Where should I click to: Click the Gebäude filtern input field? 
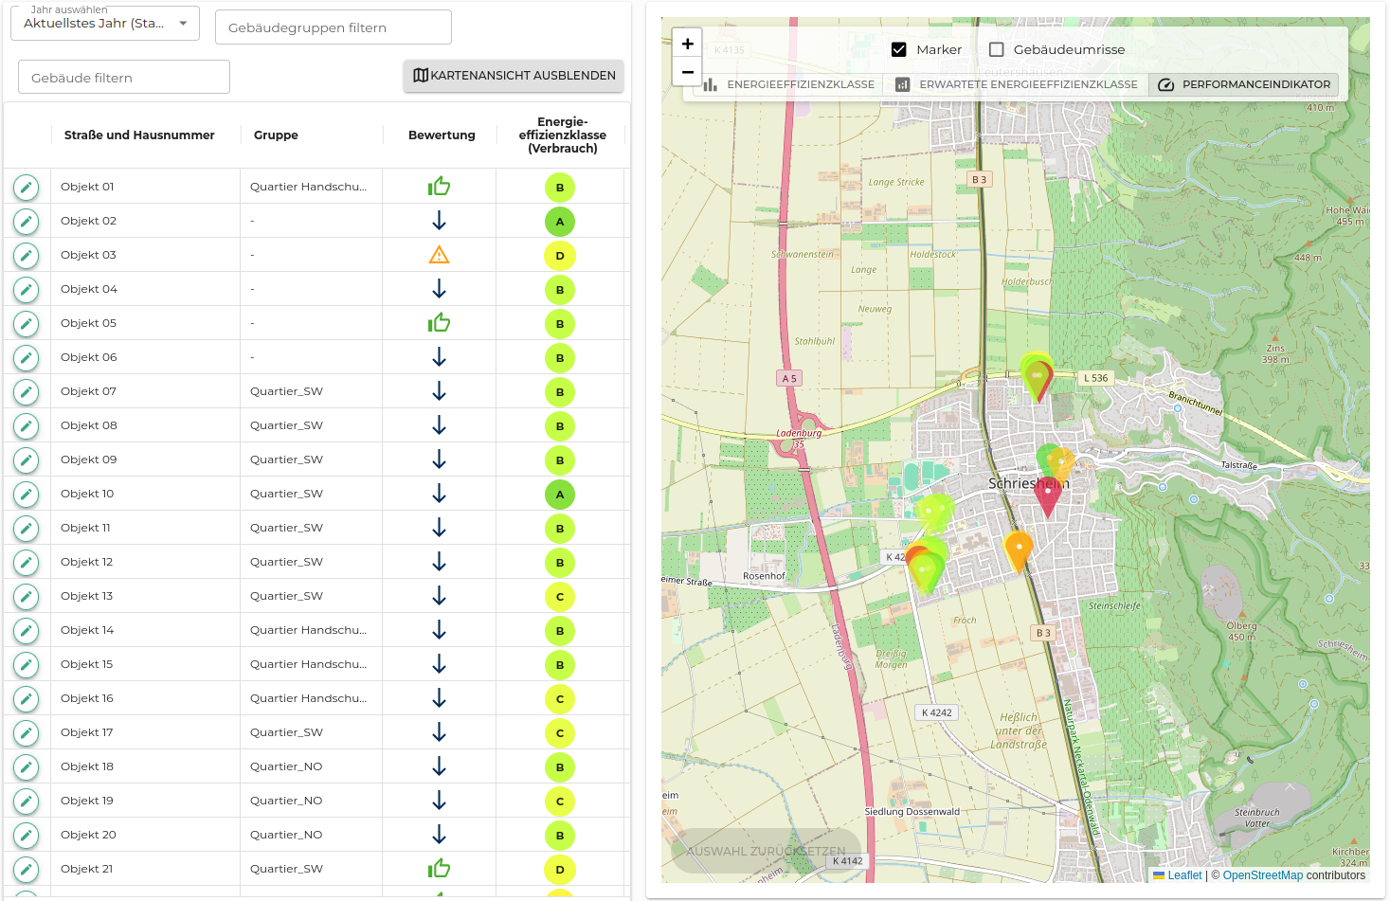[x=124, y=78]
